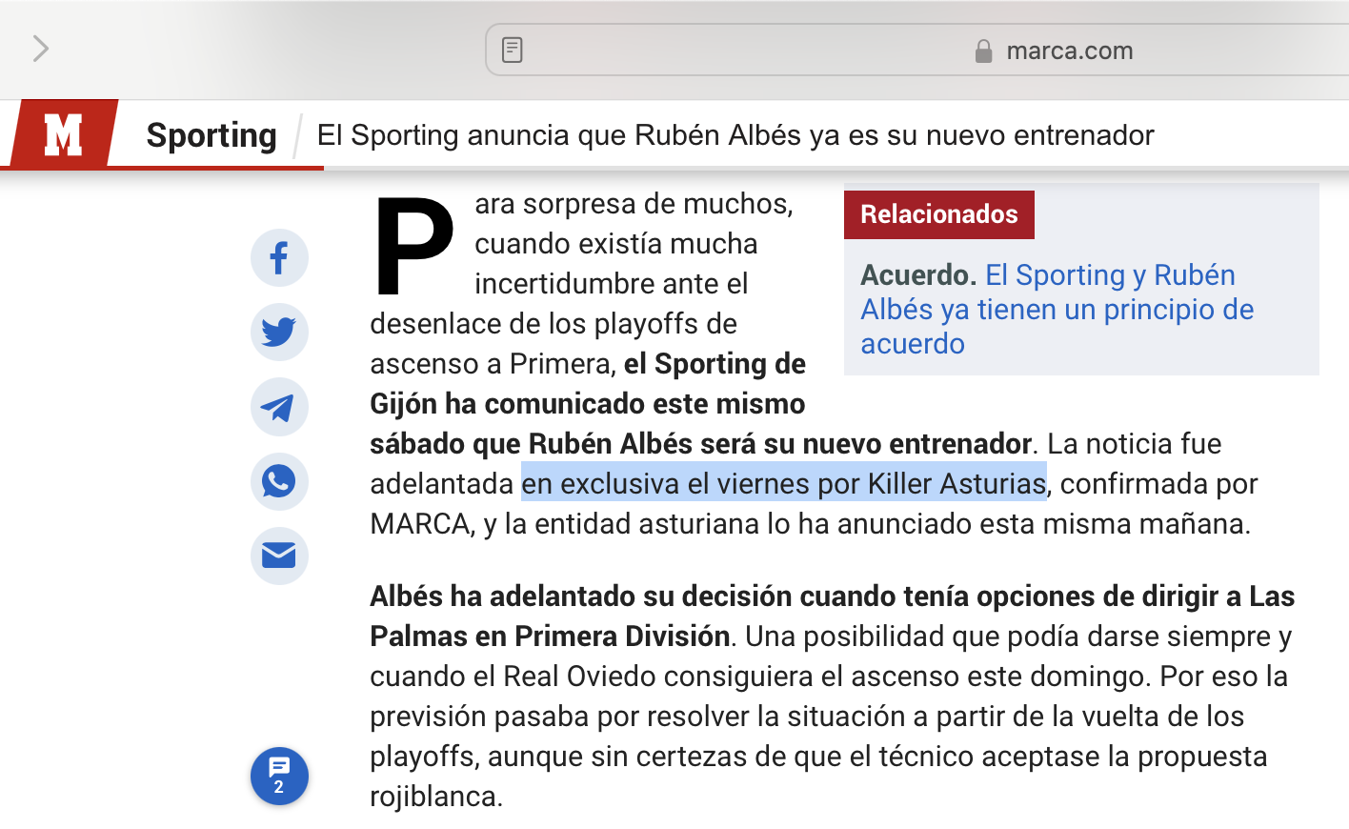Click the address bar showing marca.com

pos(1067,51)
